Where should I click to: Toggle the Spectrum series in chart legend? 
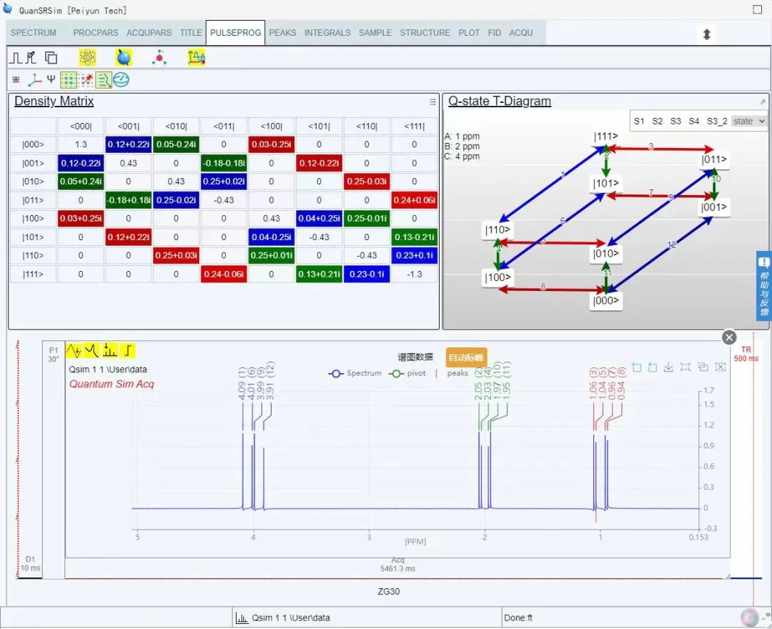355,373
